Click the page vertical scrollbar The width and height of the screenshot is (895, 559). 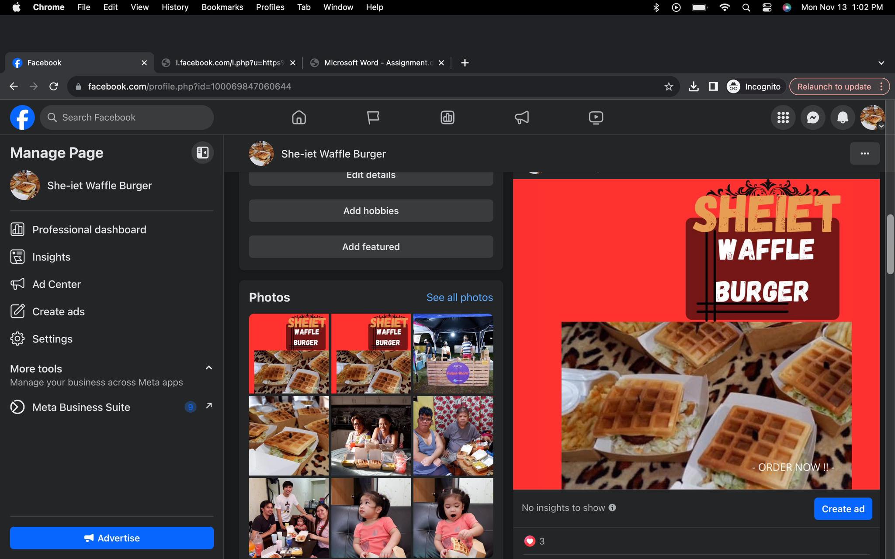(890, 245)
